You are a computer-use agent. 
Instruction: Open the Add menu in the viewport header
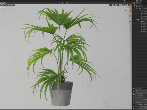10,5
